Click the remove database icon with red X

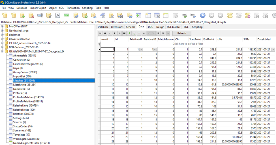click(x=31, y=15)
